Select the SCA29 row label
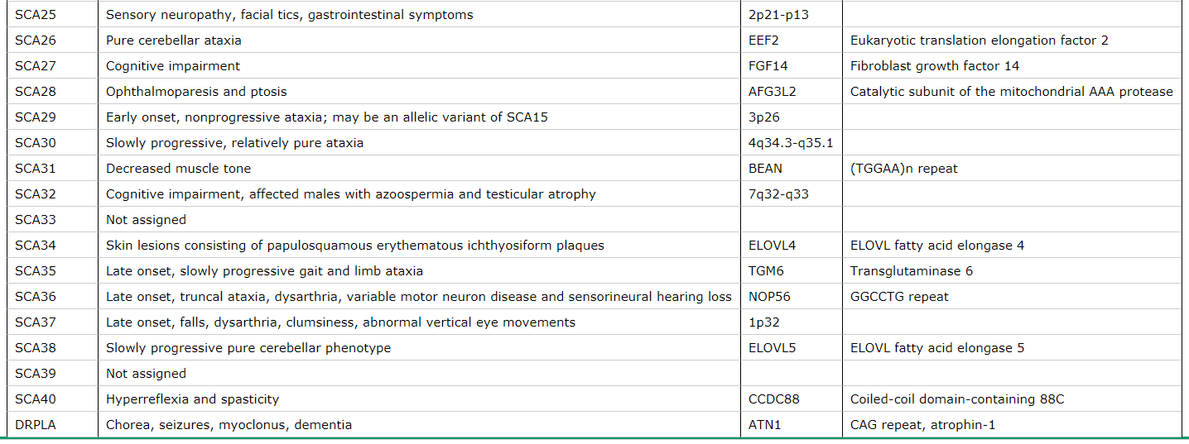This screenshot has height=444, width=1189. click(35, 117)
